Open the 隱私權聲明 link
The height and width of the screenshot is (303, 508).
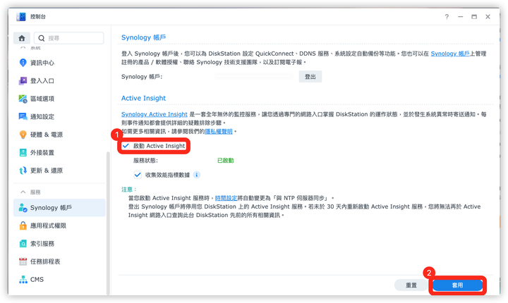(x=219, y=132)
